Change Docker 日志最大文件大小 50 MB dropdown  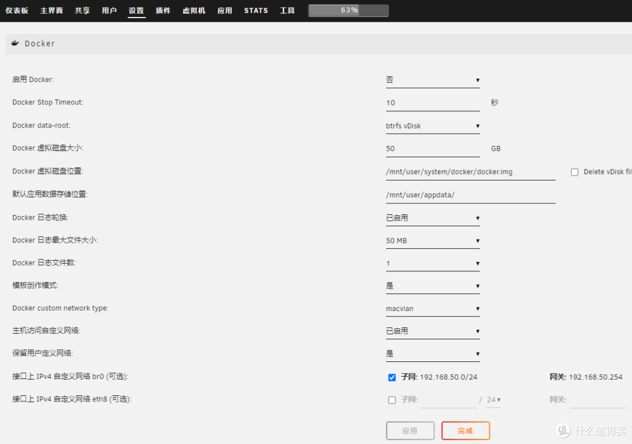click(432, 241)
